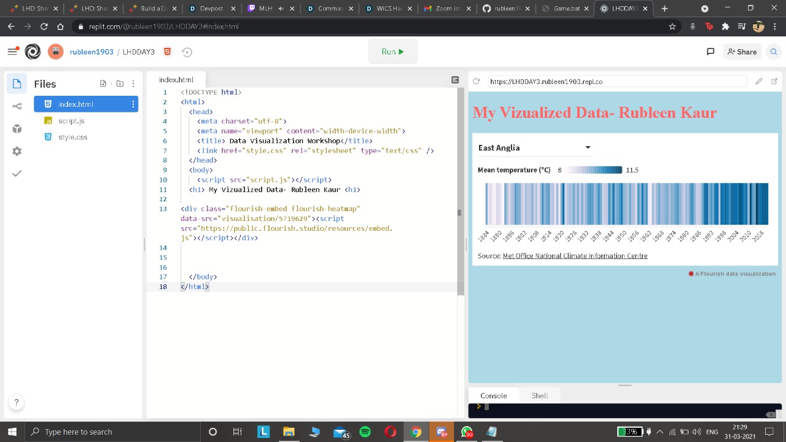
Task: Toggle the Files panel sidebar icon
Action: [17, 83]
